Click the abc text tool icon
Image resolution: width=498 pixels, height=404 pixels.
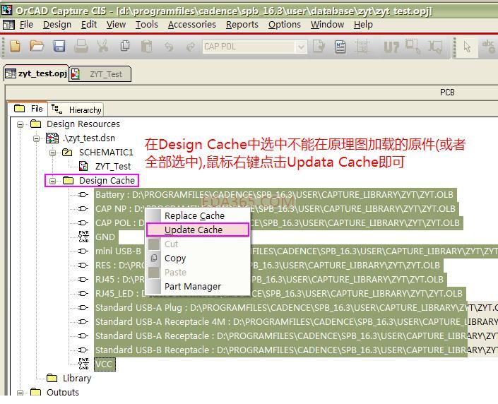coord(489,47)
